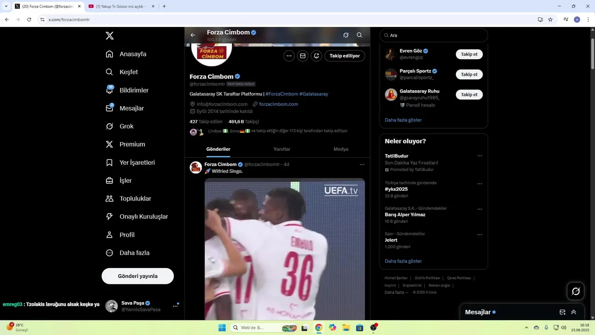Open account menu dots beside Sava Paşa
Viewport: 595px width, 335px height.
175,306
